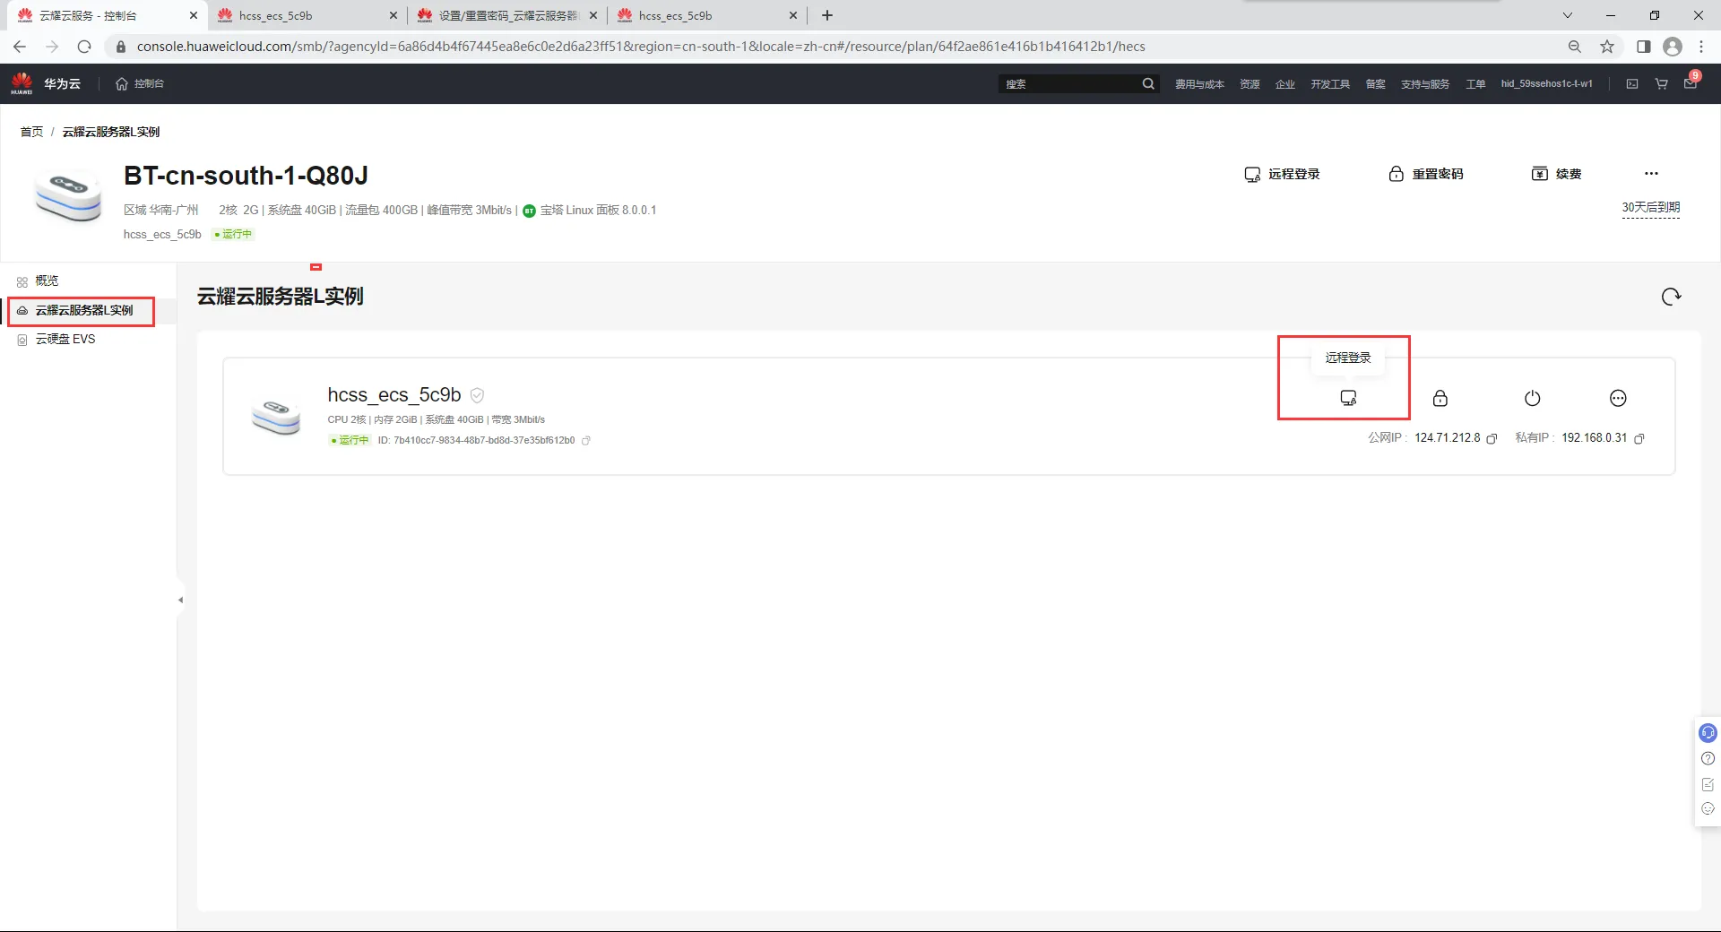Open the Cloud Shell terminal icon

coord(1632,83)
